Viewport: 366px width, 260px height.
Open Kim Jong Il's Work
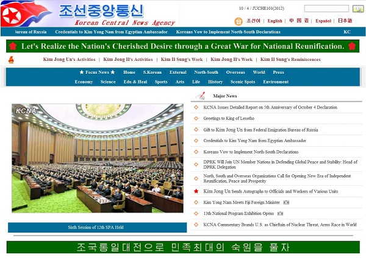coord(232,60)
